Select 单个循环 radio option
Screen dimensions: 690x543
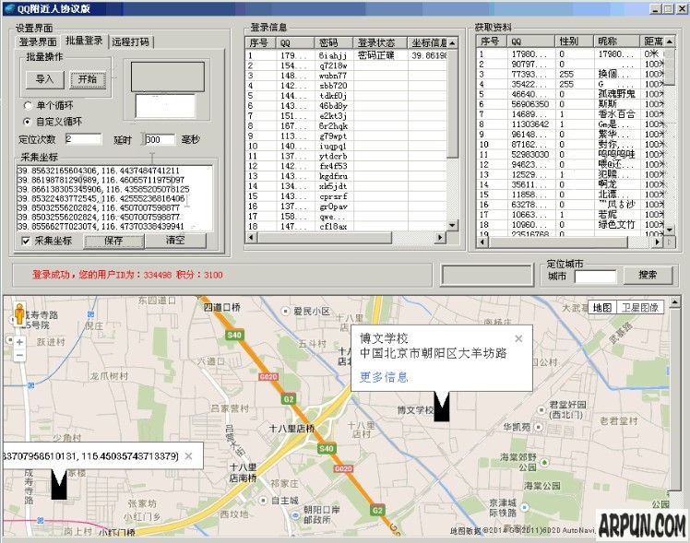[x=28, y=105]
